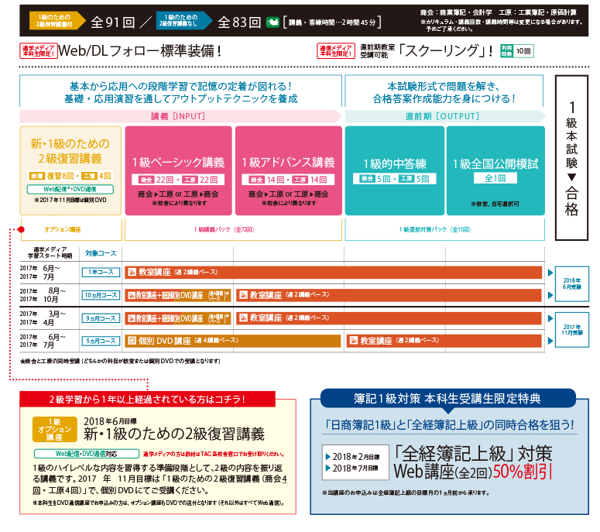Click the 1級的中答練 teal box
This screenshot has width=600, height=532.
394,170
